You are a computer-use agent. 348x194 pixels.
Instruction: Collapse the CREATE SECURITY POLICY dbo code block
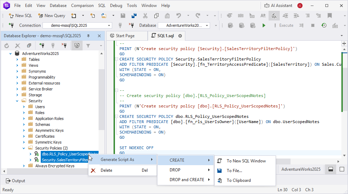coord(116,116)
